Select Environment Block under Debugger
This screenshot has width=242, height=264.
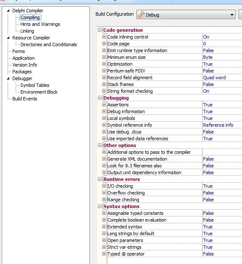(x=39, y=92)
